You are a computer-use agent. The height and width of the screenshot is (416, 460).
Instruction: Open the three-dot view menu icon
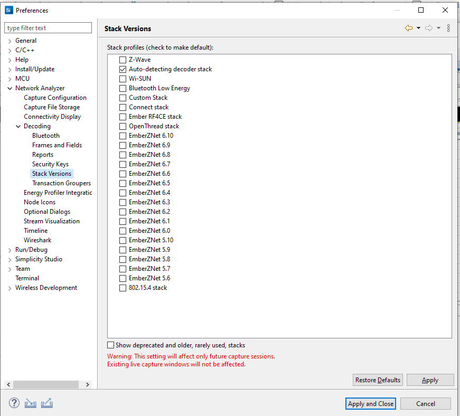pyautogui.click(x=448, y=28)
